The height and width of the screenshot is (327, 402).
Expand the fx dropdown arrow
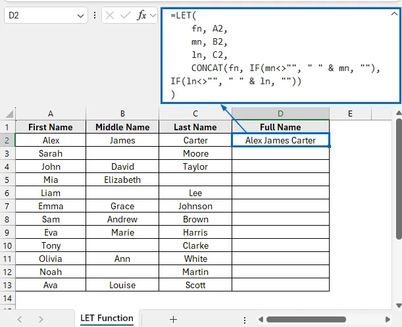(x=153, y=16)
